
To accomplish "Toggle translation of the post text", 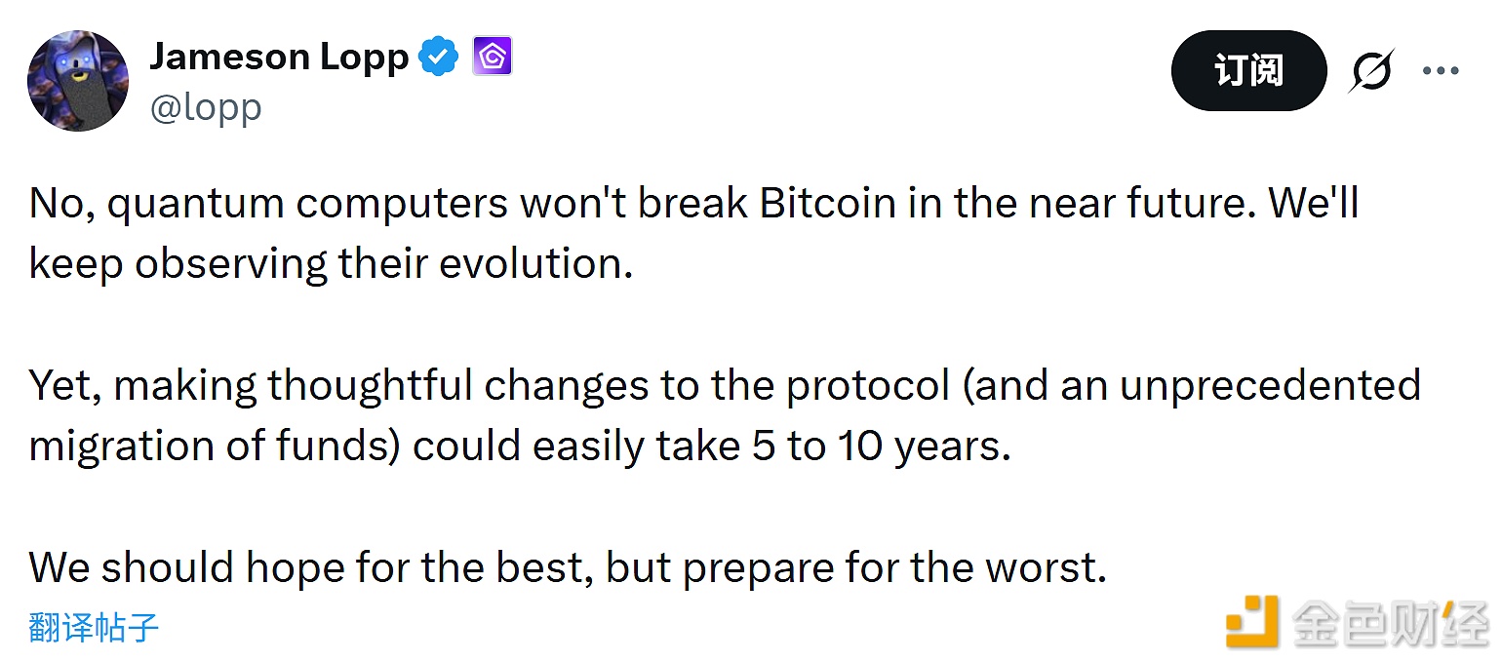I will point(94,628).
